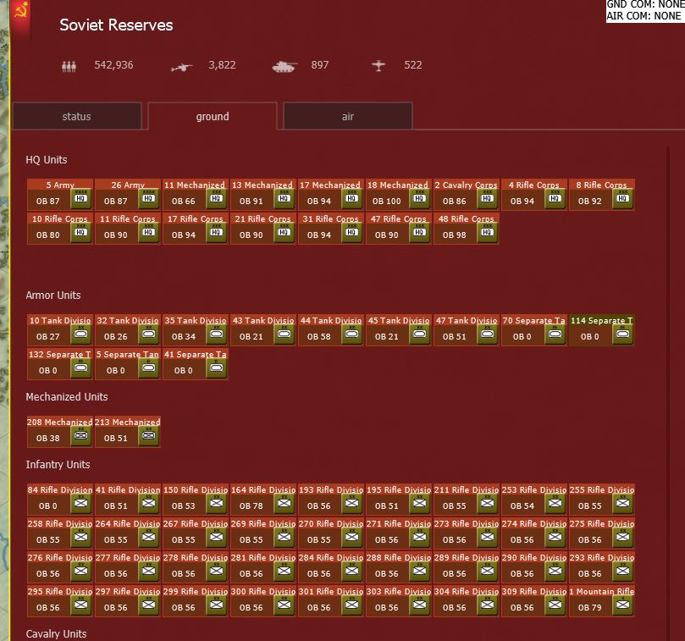The height and width of the screenshot is (641, 685).
Task: Click the Armor Units section heading
Action: pyautogui.click(x=53, y=296)
